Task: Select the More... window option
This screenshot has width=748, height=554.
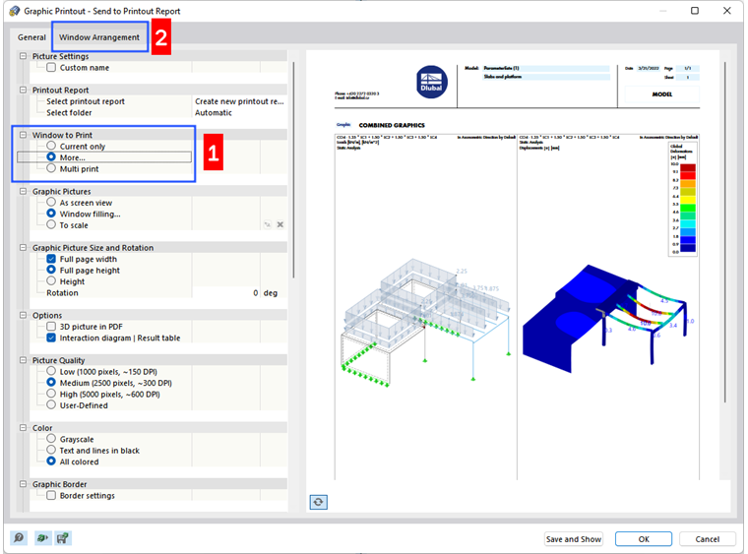Action: 51,156
